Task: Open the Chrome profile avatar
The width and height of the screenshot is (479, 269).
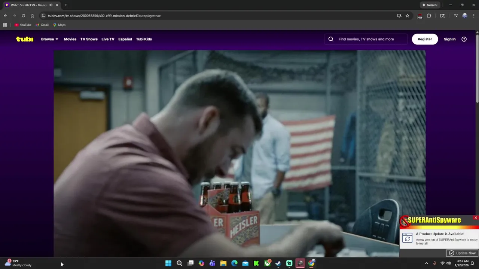Action: click(x=465, y=16)
